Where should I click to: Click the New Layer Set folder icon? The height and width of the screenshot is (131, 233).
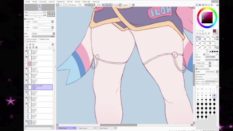click(33, 44)
